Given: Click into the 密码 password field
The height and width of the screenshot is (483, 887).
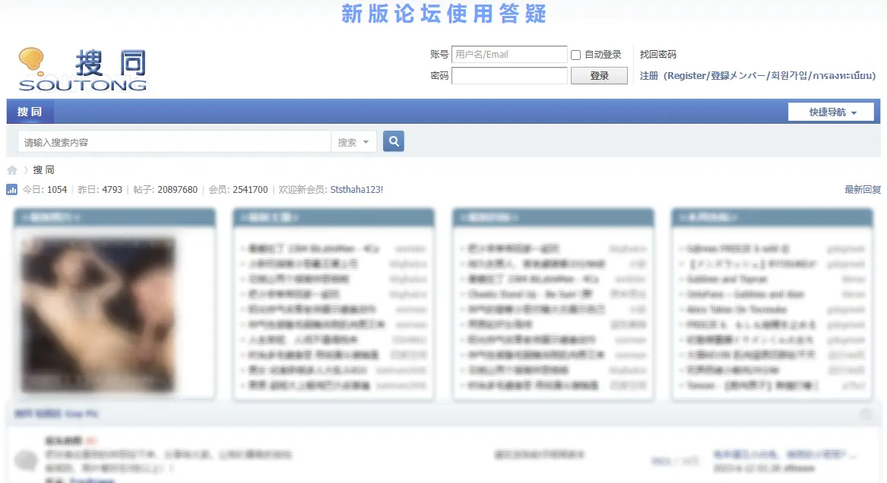Looking at the screenshot, I should (x=508, y=76).
